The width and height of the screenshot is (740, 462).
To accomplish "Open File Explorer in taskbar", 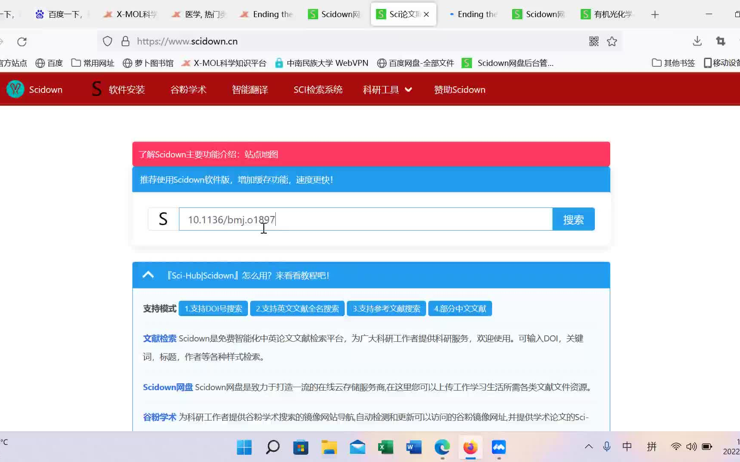I will [329, 447].
